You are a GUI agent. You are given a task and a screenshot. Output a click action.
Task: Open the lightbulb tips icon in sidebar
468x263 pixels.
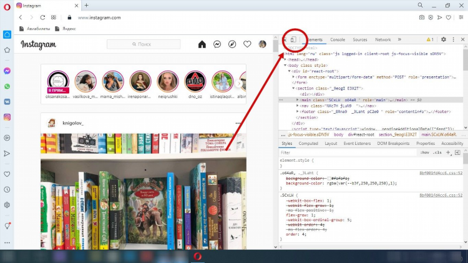(7, 226)
